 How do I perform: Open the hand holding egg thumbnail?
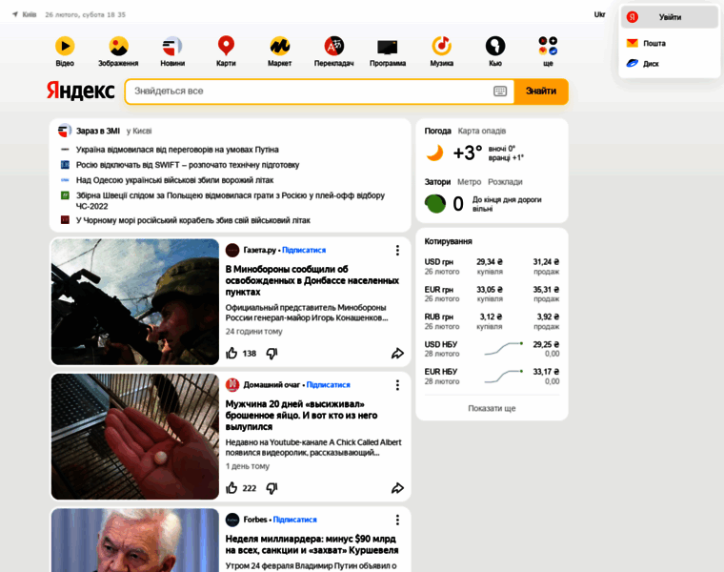click(135, 437)
